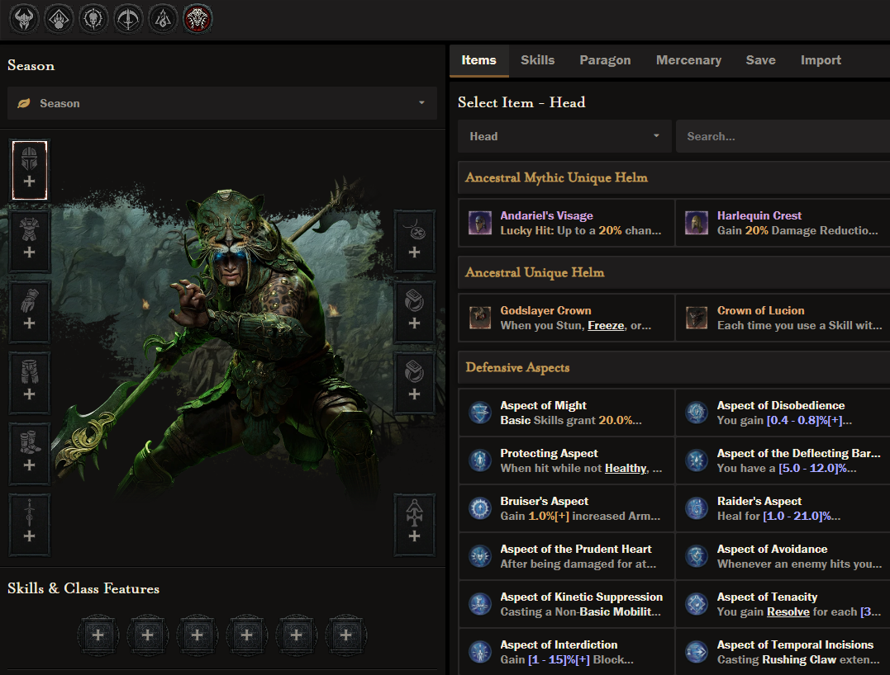This screenshot has width=890, height=675.
Task: Open the Head item-slot dropdown
Action: pyautogui.click(x=564, y=136)
